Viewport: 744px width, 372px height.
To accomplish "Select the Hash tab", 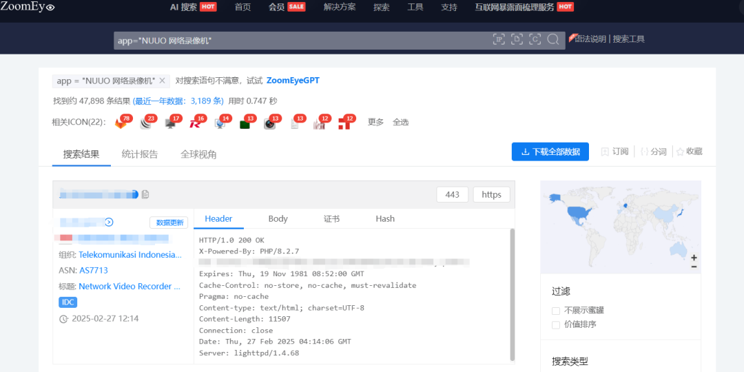I will (x=385, y=219).
